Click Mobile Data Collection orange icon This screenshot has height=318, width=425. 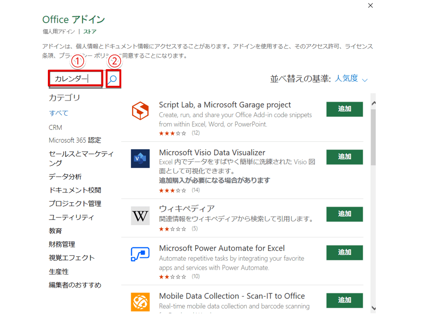point(140,302)
